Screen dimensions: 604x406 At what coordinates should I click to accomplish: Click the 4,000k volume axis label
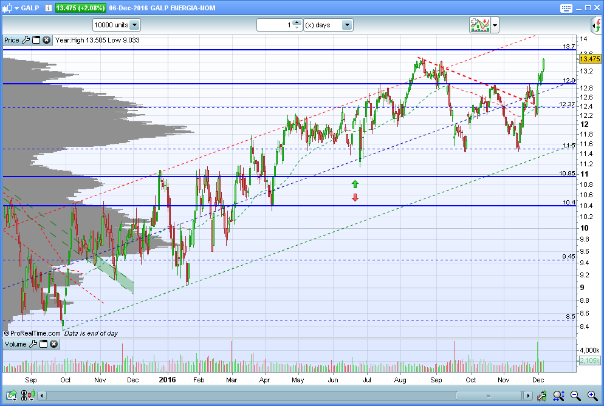589,350
